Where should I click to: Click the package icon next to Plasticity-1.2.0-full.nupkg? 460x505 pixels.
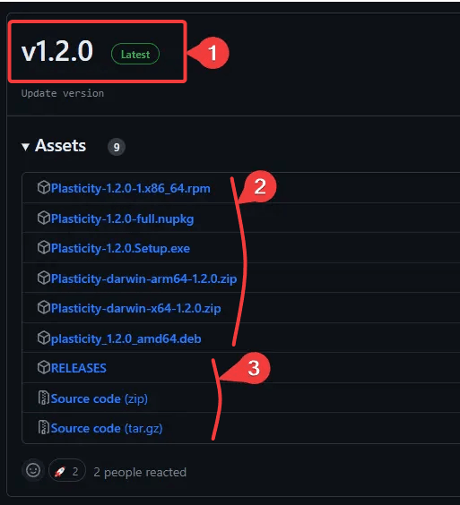[x=44, y=218]
